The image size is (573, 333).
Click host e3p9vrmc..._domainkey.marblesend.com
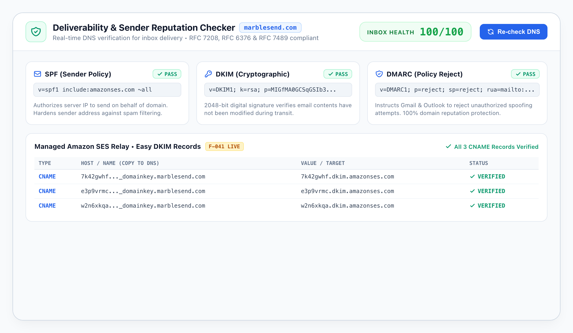(x=143, y=191)
